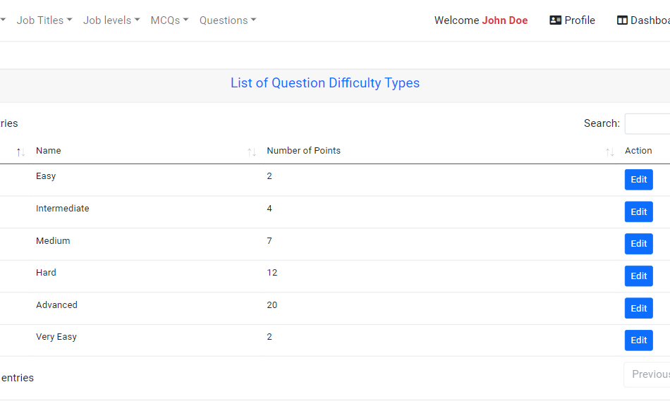This screenshot has height=406, width=670.
Task: Edit the Advanced difficulty type
Action: coord(638,308)
